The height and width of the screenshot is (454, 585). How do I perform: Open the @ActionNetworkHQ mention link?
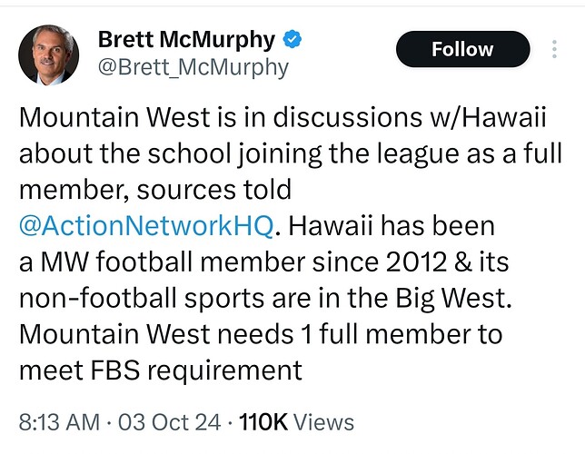point(146,226)
